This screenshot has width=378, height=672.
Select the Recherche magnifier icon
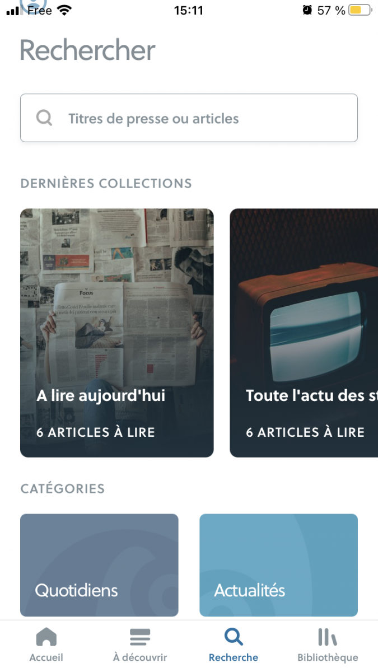tap(234, 637)
